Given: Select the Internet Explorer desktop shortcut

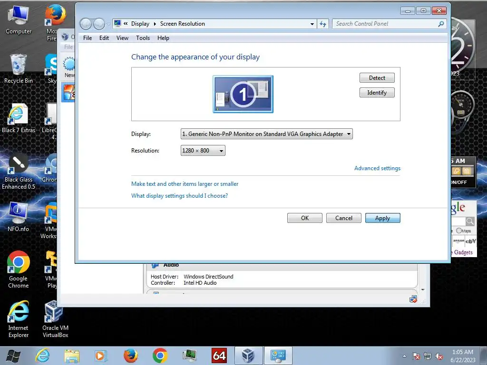Looking at the screenshot, I should click(19, 319).
